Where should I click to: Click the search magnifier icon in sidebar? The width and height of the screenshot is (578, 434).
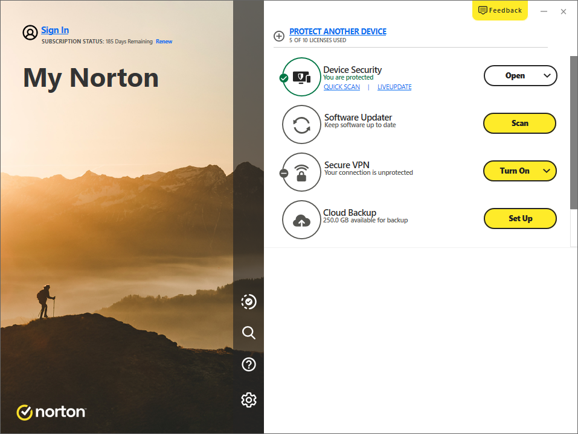[248, 333]
